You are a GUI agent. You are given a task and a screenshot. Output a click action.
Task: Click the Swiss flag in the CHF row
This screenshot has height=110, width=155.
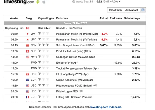(x=28, y=51)
